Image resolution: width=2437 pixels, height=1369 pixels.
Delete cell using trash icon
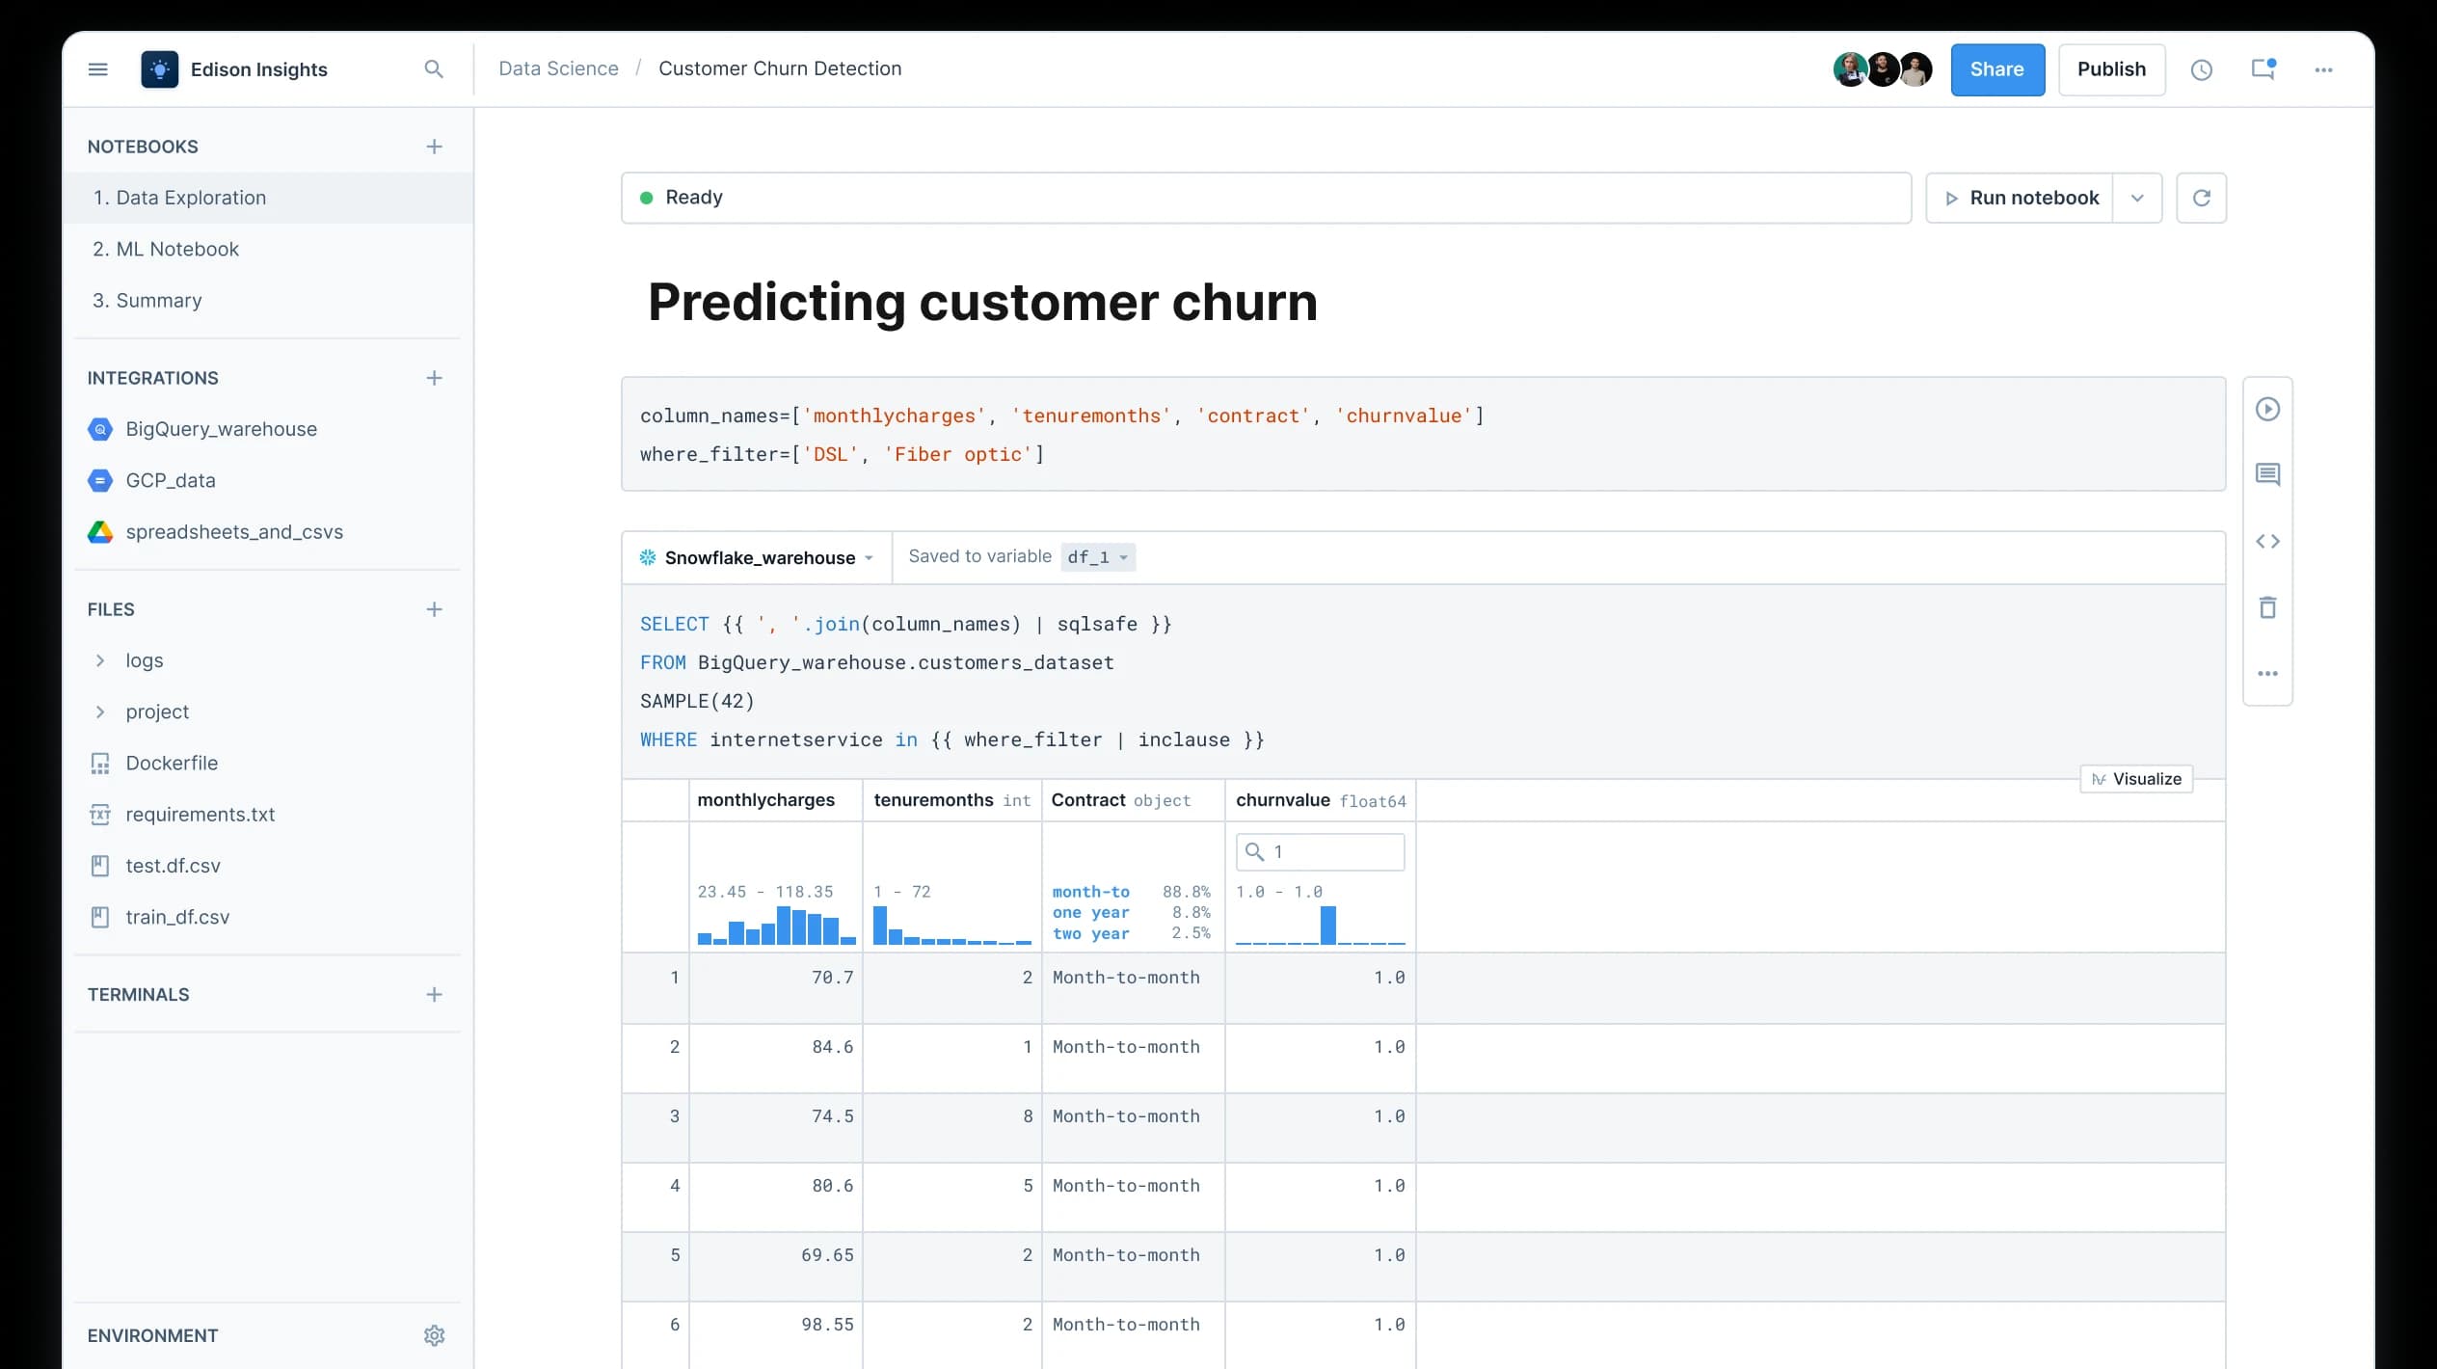click(x=2267, y=607)
